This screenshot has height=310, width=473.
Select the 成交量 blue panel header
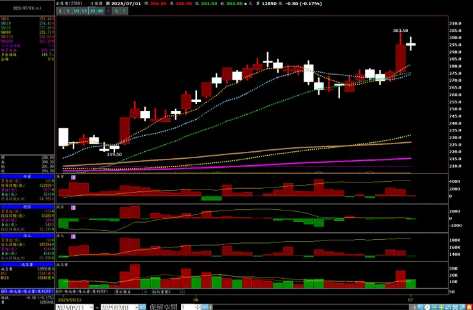pos(27,264)
